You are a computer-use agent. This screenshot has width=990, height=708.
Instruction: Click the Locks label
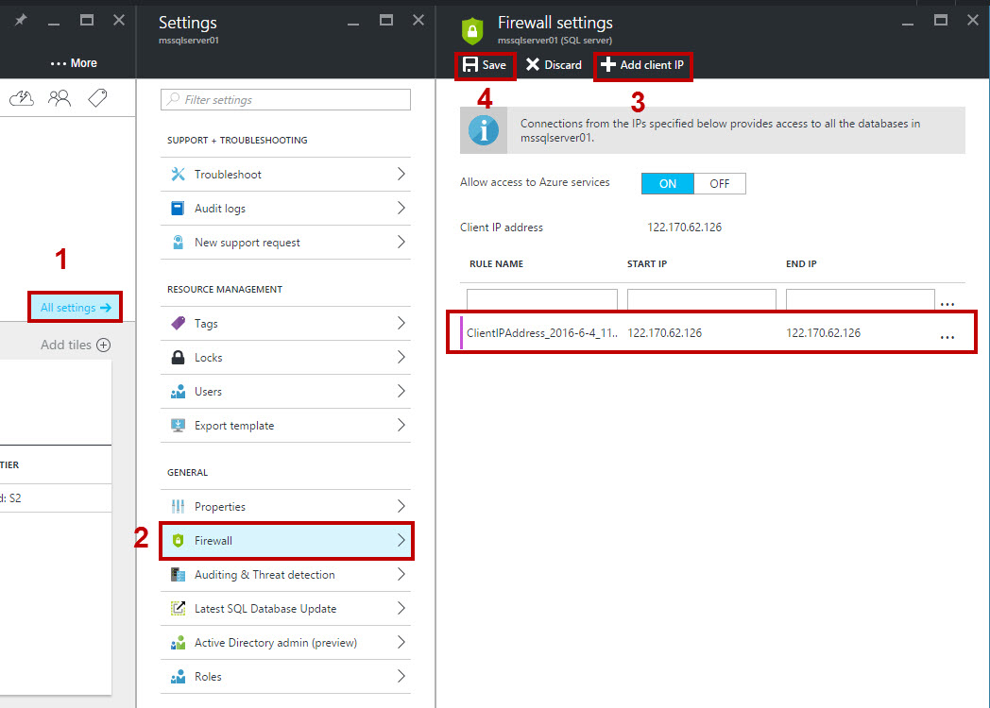209,357
